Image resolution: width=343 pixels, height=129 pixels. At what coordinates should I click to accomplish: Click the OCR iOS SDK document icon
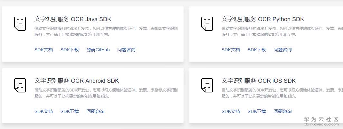207,85
